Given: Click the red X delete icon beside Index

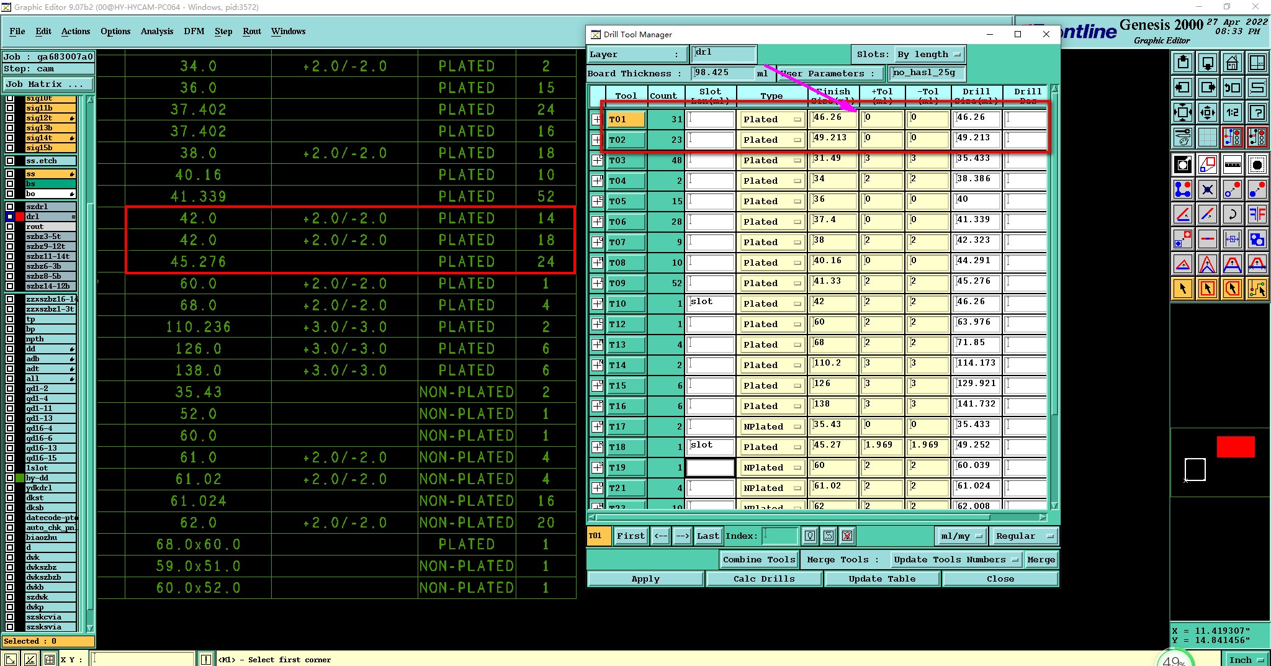Looking at the screenshot, I should point(847,536).
